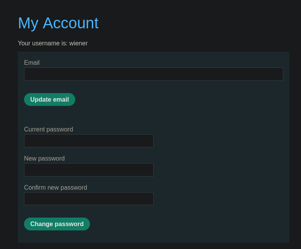Click into the Current password field
The width and height of the screenshot is (301, 249).
(x=89, y=141)
